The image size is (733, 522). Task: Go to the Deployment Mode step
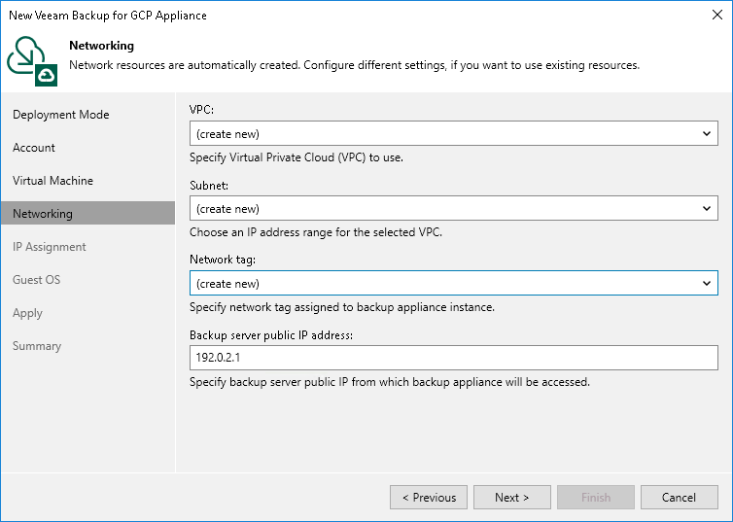tap(61, 115)
